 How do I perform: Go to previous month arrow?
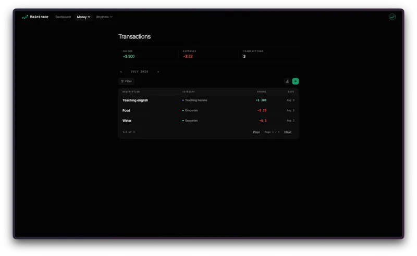[x=121, y=72]
